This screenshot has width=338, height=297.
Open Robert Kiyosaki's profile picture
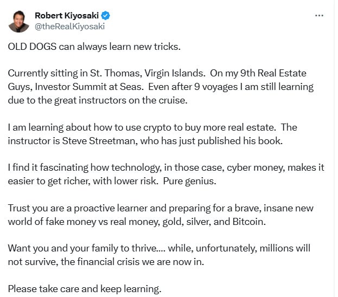tap(18, 21)
